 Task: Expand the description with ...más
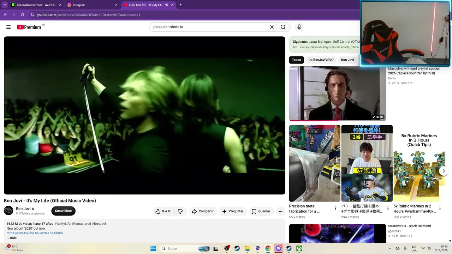(12, 238)
